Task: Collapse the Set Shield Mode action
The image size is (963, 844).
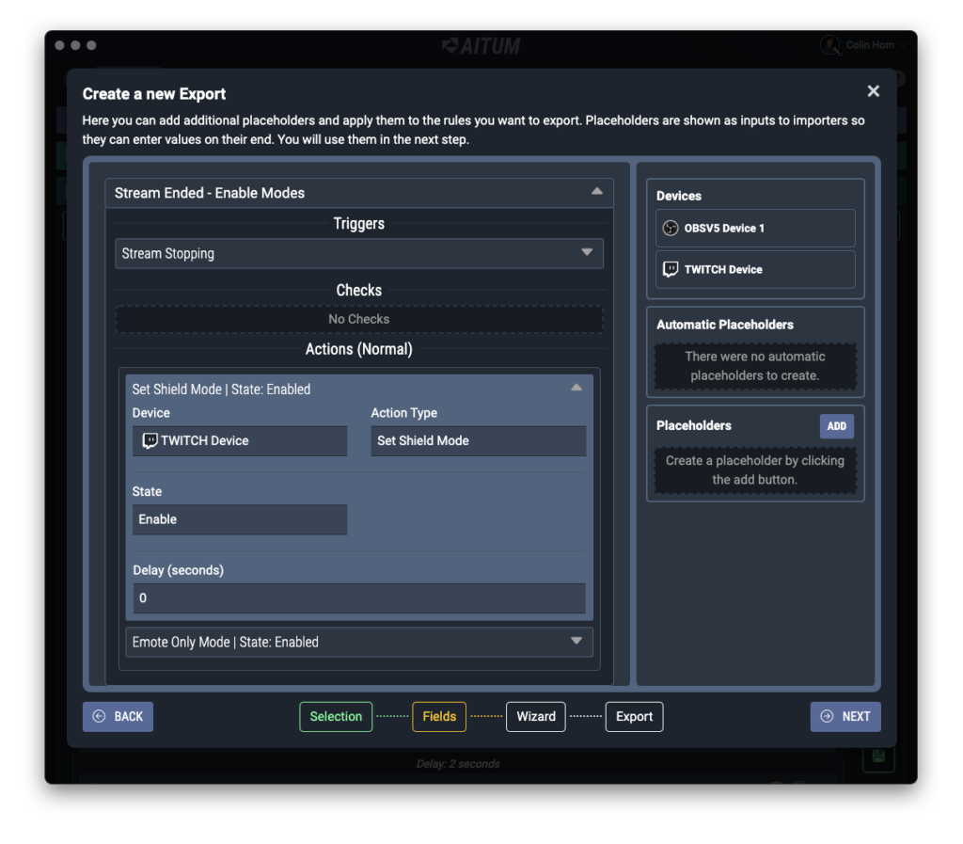Action: click(x=576, y=388)
